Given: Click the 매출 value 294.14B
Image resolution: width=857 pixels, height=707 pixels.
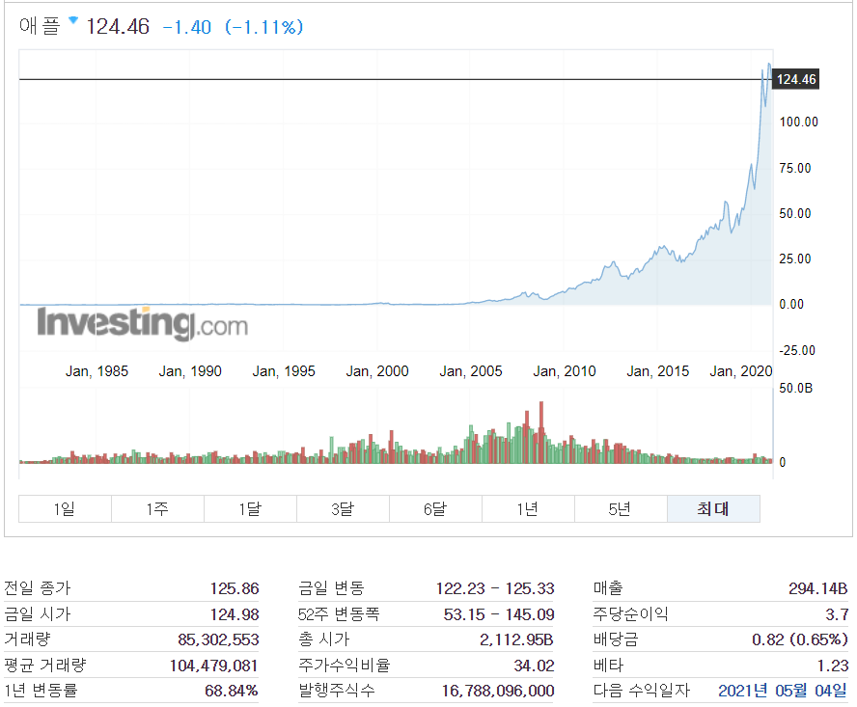Looking at the screenshot, I should 817,588.
